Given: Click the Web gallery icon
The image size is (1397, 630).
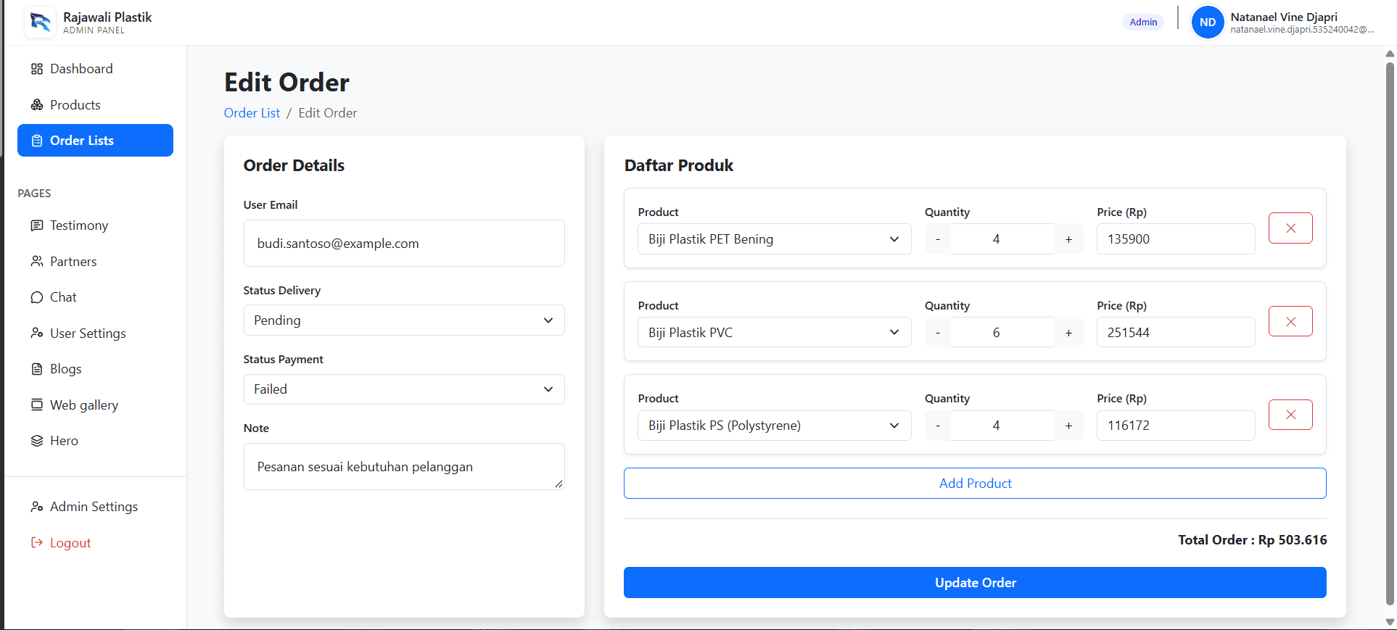Looking at the screenshot, I should (x=37, y=405).
